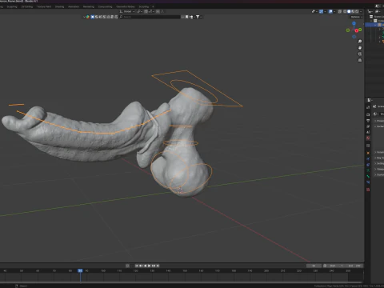
Task: Switch to the Texture Paint workspace tab
Action: pyautogui.click(x=44, y=6)
